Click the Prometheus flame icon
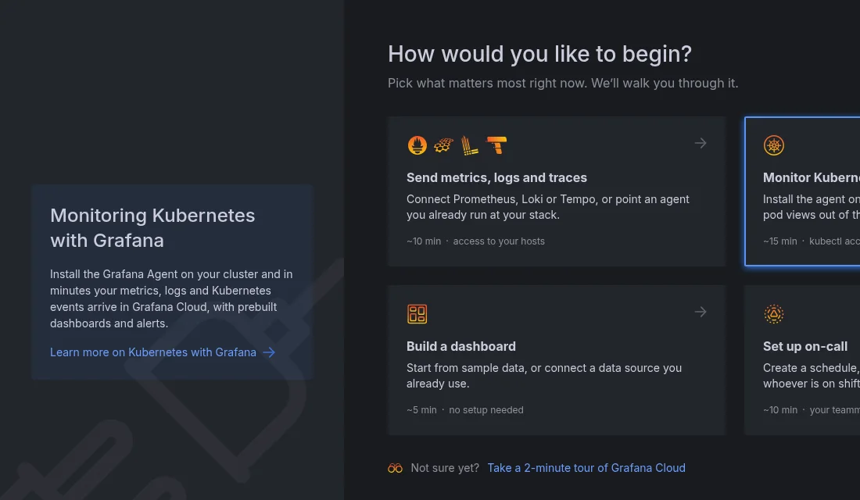Image resolution: width=860 pixels, height=500 pixels. [417, 145]
